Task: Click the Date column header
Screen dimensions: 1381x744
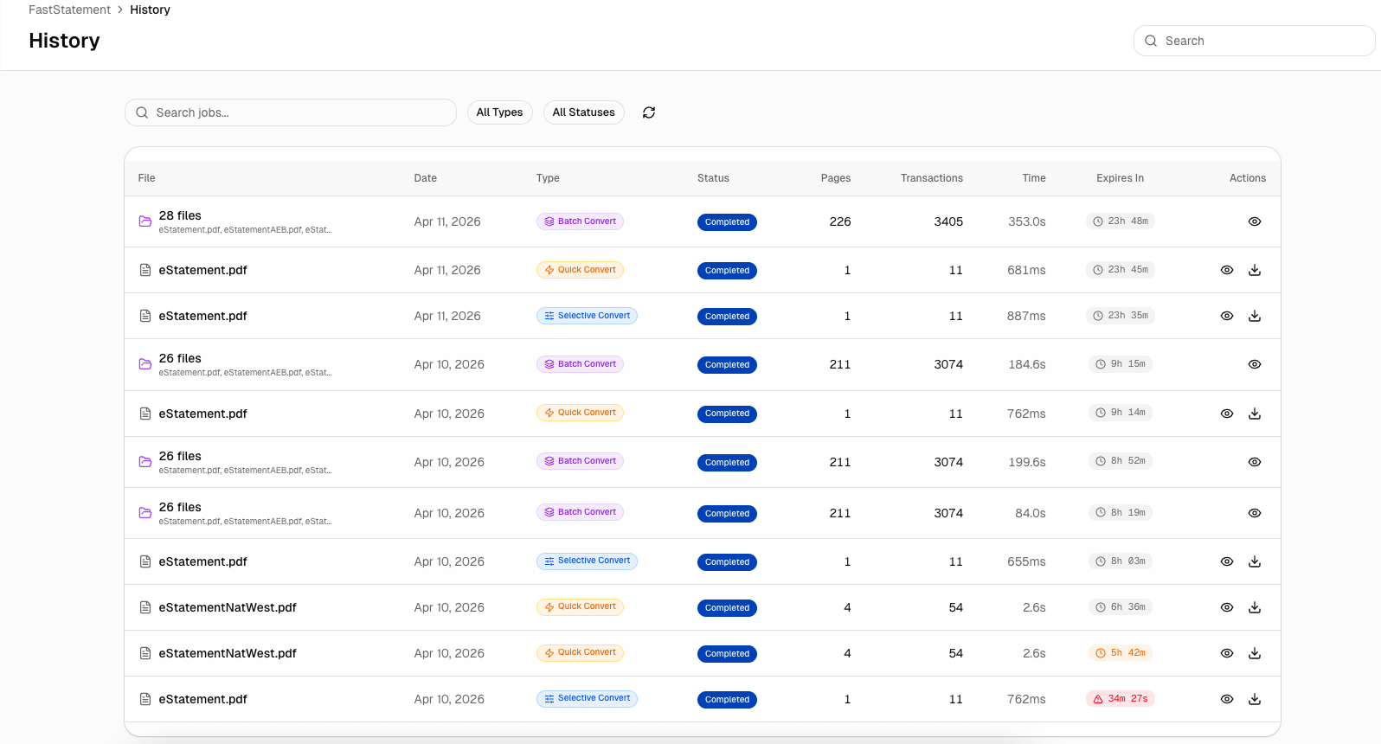Action: pyautogui.click(x=425, y=178)
